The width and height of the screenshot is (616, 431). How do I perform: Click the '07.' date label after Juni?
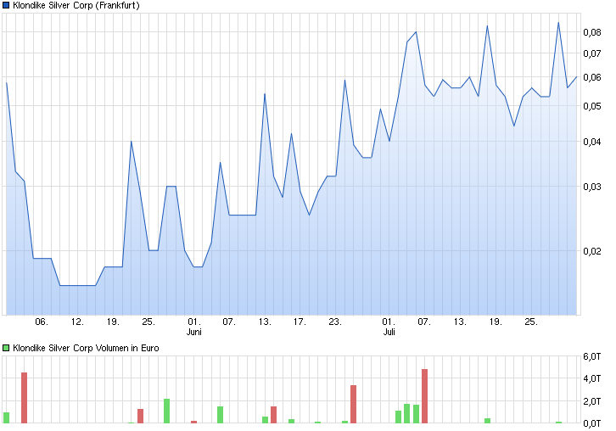coord(229,322)
